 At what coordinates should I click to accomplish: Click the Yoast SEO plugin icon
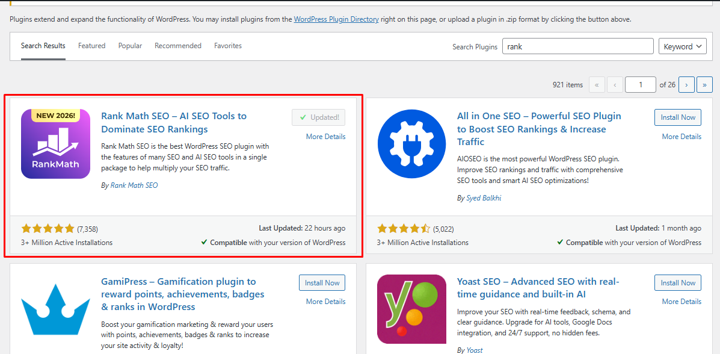click(x=412, y=309)
